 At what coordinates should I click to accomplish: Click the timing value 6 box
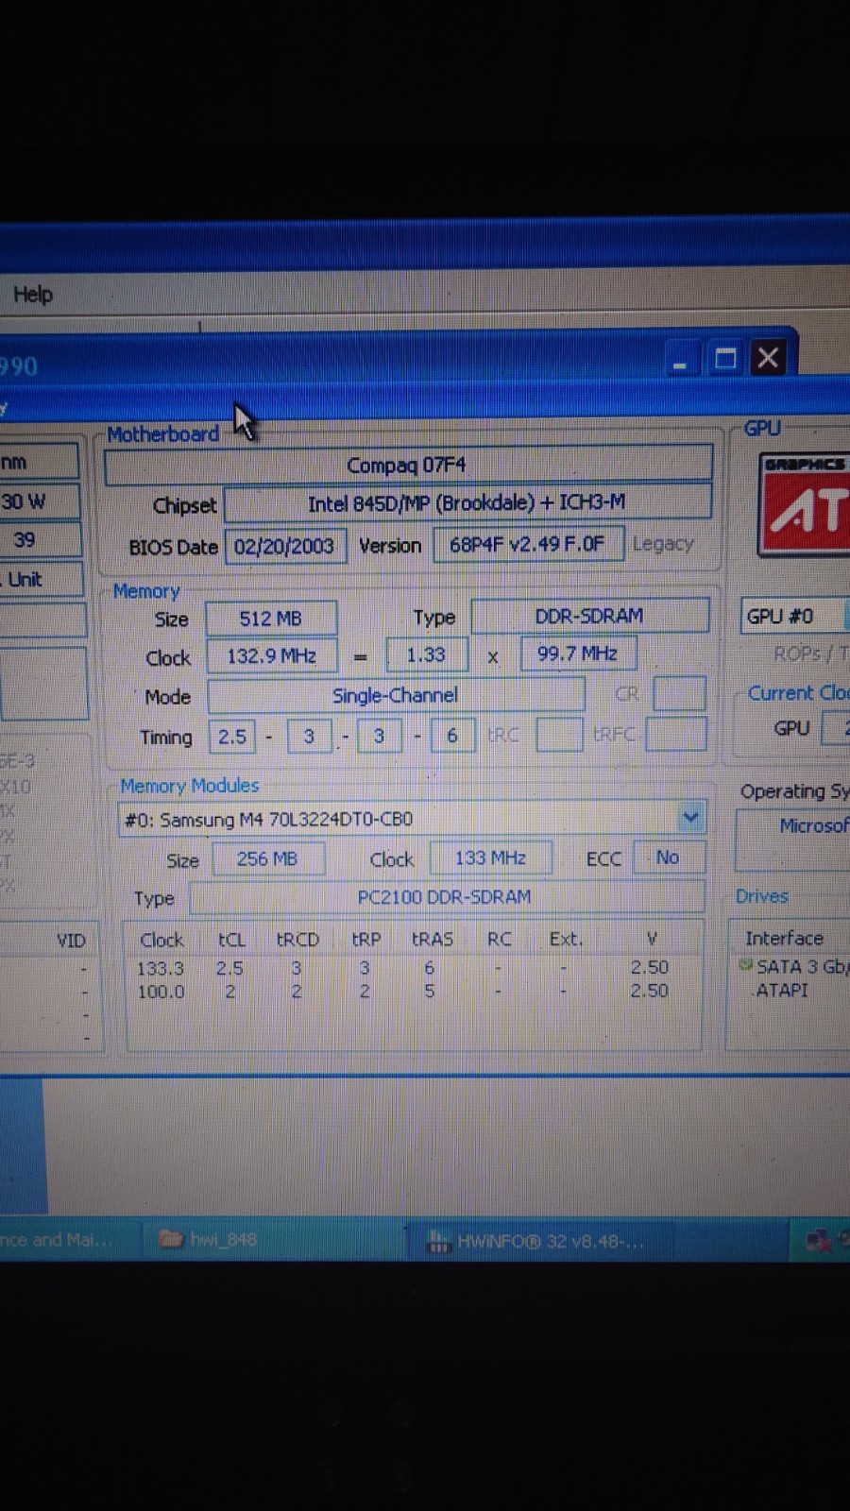pos(451,736)
